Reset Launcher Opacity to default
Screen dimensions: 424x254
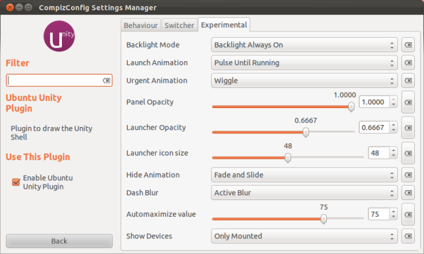coord(408,128)
